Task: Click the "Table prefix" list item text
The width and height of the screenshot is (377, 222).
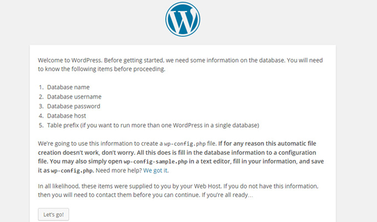Action: click(153, 125)
